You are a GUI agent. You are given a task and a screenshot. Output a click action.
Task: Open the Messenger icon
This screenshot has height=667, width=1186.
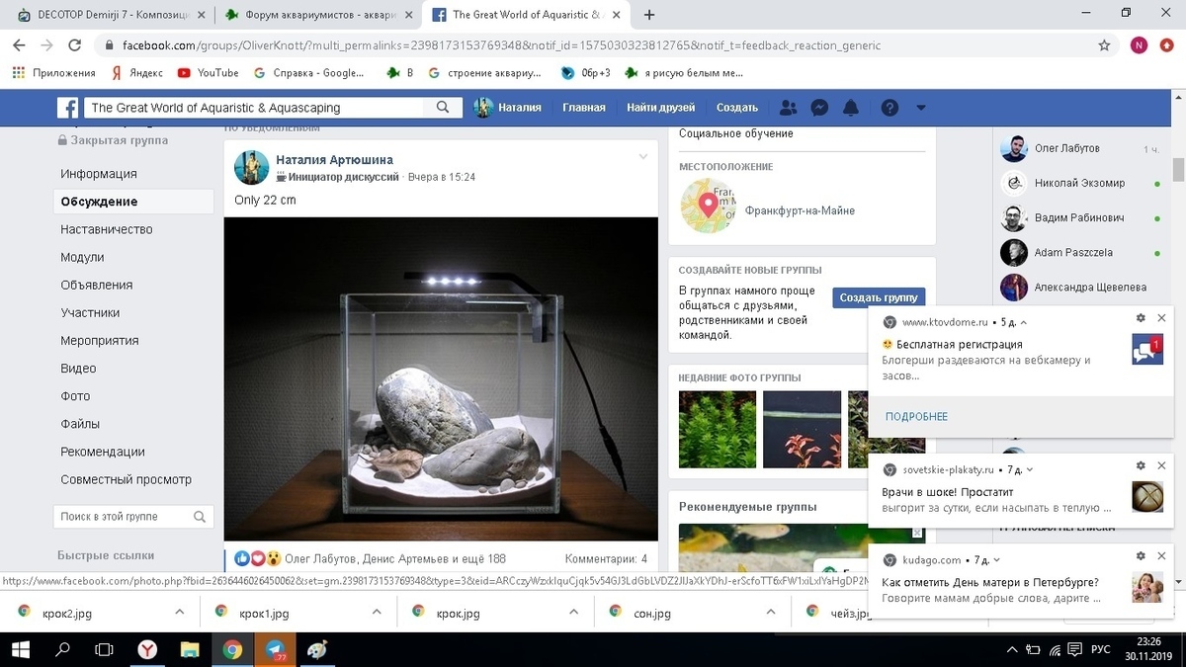point(819,108)
